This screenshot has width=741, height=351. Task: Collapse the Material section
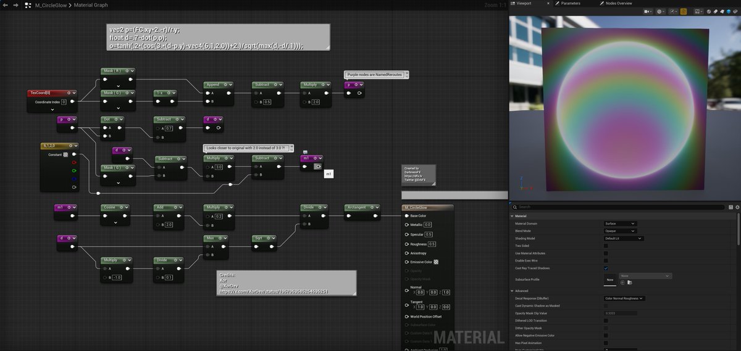click(512, 216)
